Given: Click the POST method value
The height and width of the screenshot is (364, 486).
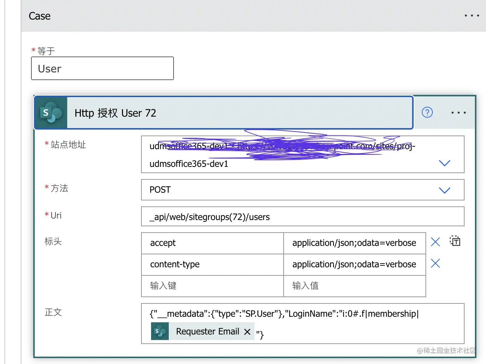Looking at the screenshot, I should click(160, 190).
